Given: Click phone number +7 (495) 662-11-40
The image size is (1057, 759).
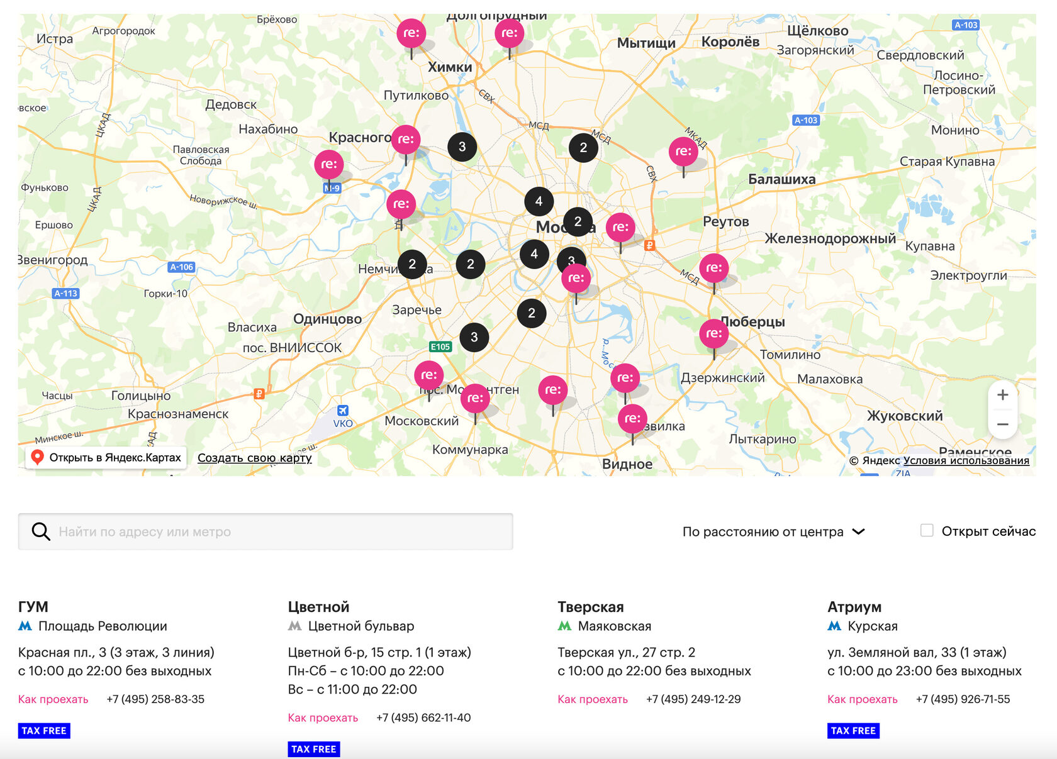Looking at the screenshot, I should (423, 717).
